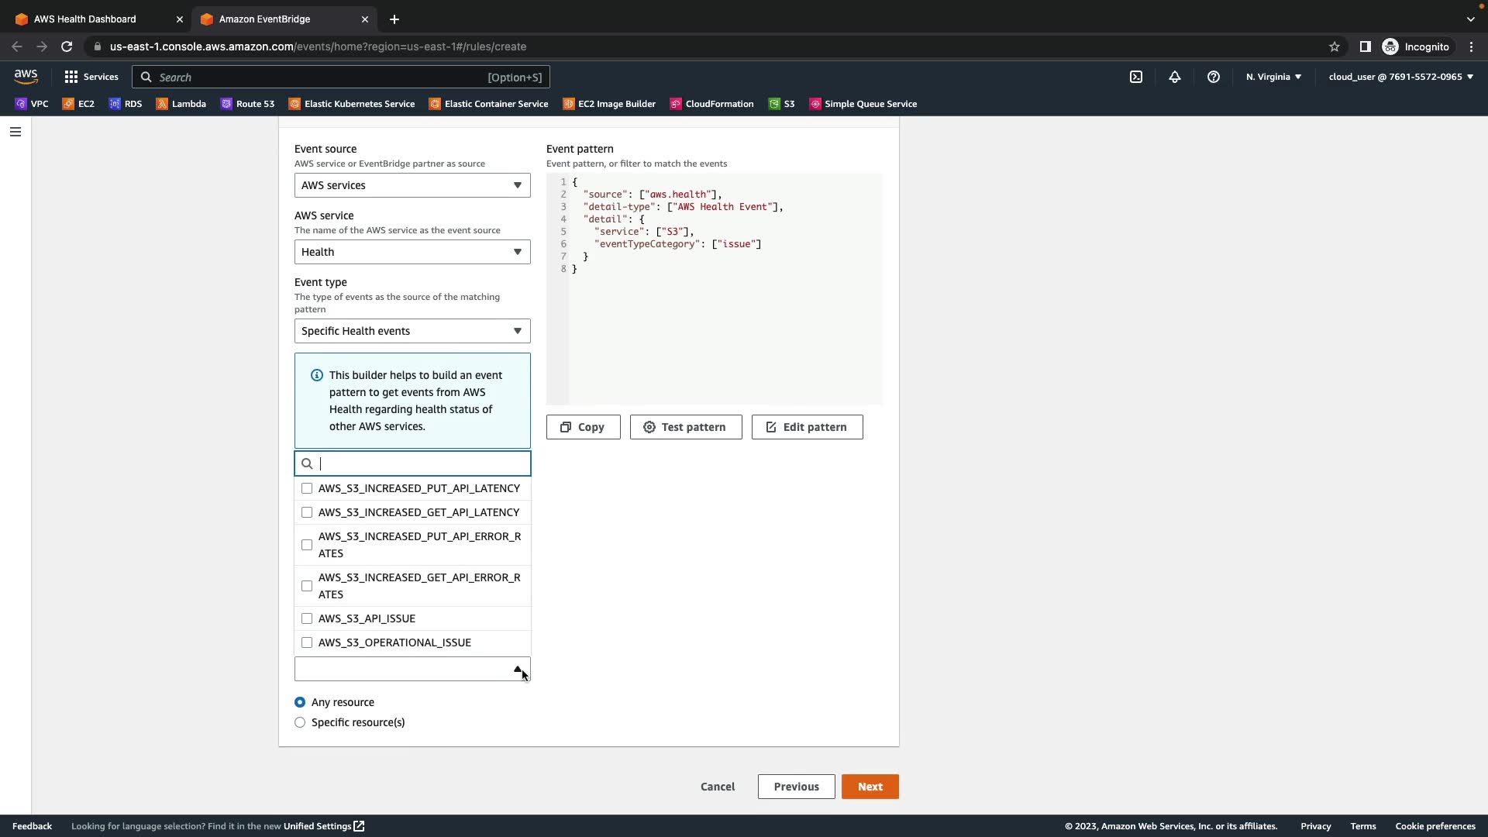The width and height of the screenshot is (1488, 837).
Task: Expand the AWS service Health dropdown
Action: click(x=412, y=252)
